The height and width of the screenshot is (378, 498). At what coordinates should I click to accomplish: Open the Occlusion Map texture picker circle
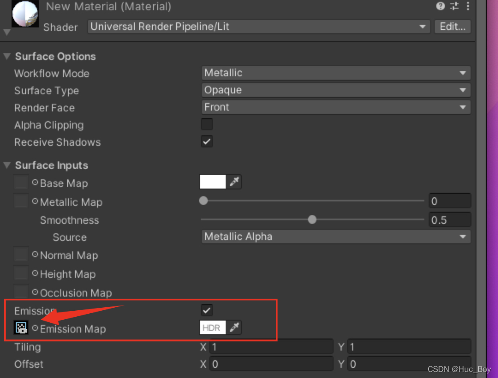(x=35, y=292)
